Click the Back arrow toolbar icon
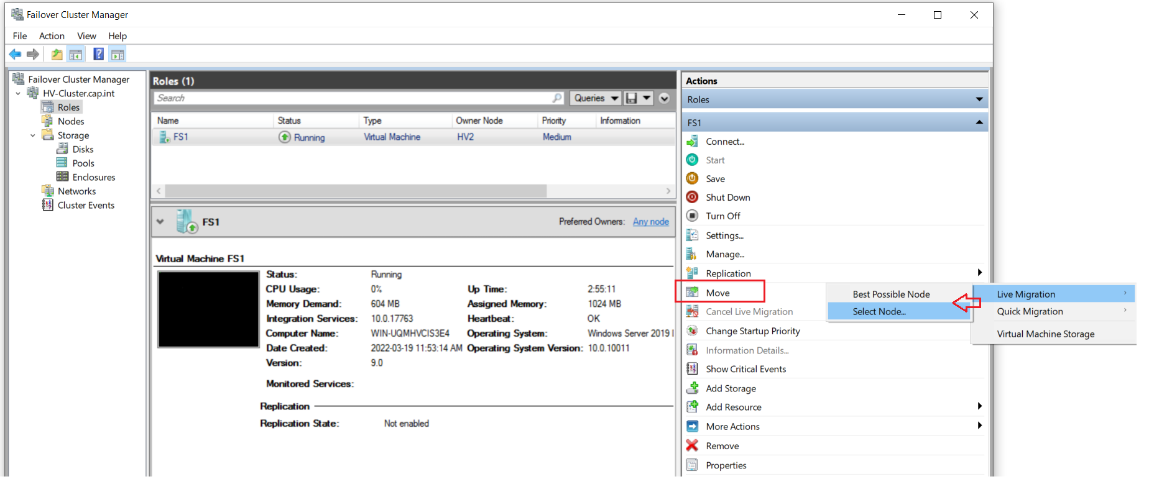This screenshot has width=1149, height=497. [x=15, y=55]
